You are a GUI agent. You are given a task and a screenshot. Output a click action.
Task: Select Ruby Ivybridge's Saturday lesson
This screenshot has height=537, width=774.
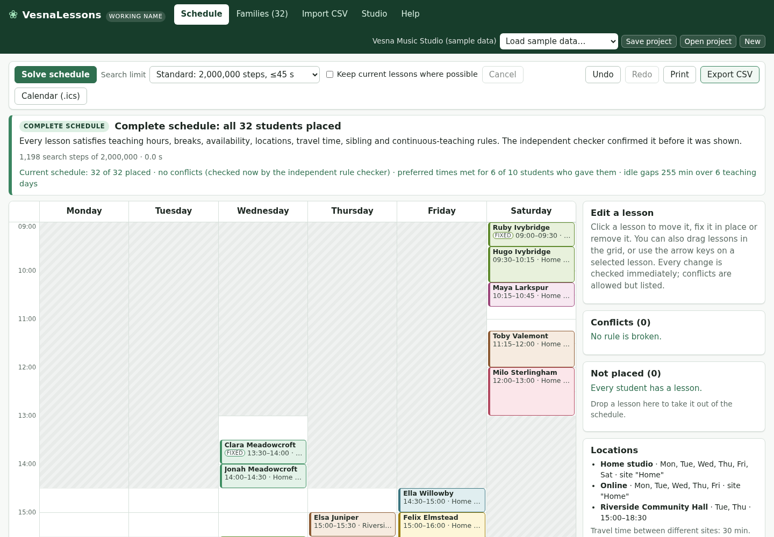tap(531, 234)
